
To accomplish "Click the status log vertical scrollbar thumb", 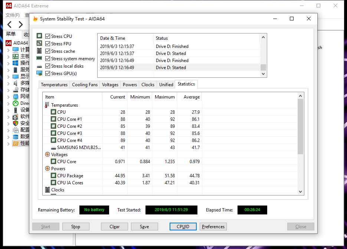I will (263, 67).
